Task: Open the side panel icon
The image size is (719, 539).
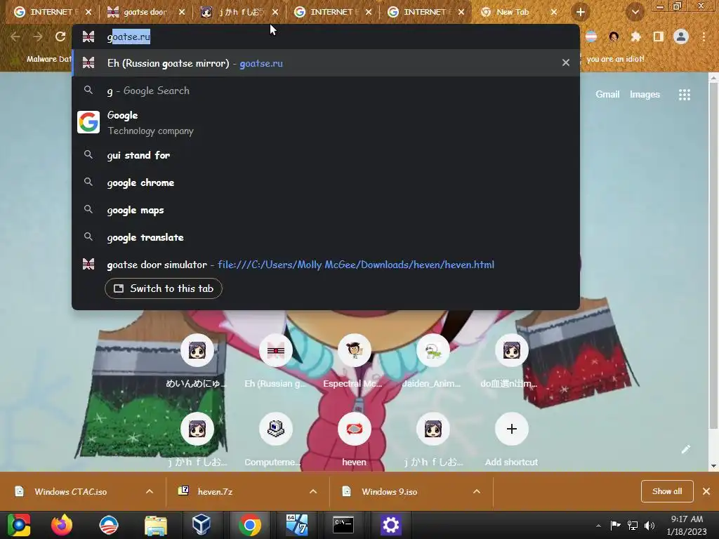Action: (659, 36)
